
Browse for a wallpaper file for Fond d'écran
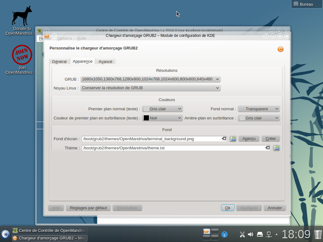coord(233,139)
